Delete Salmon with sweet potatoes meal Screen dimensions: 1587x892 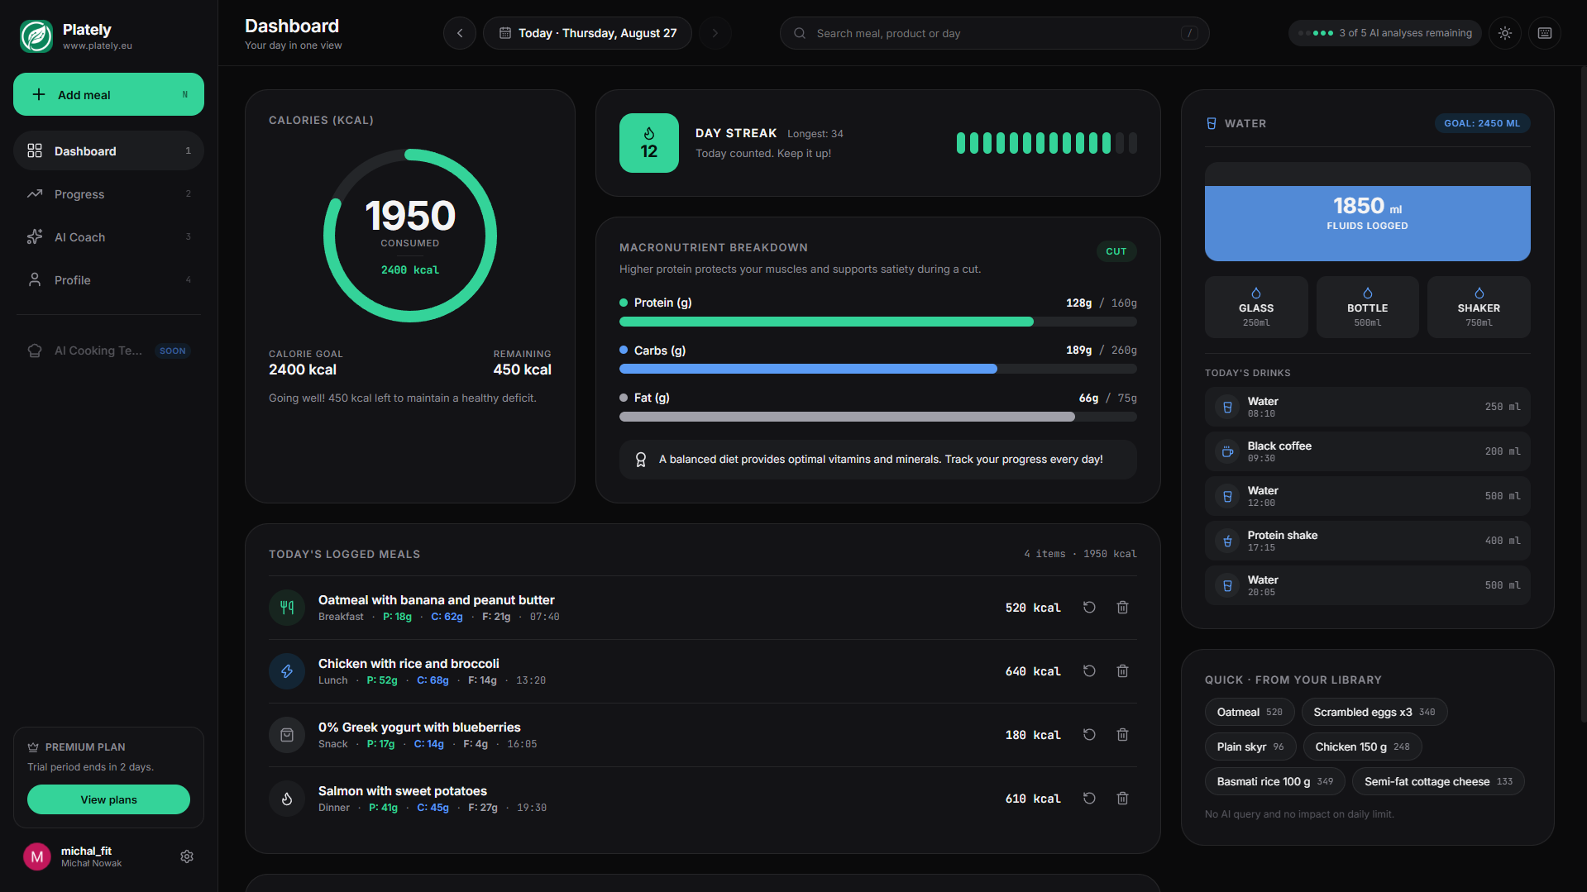[1122, 799]
